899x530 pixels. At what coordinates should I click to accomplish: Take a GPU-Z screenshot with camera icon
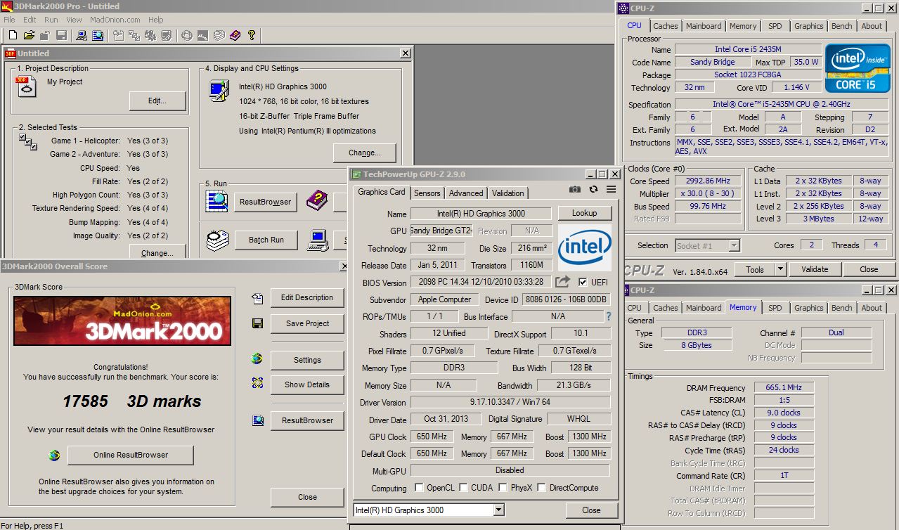click(575, 190)
